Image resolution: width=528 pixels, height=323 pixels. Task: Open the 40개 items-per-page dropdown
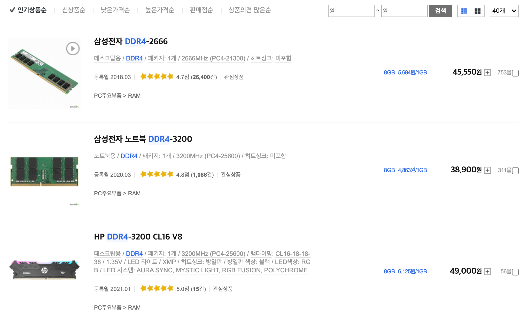(x=504, y=11)
